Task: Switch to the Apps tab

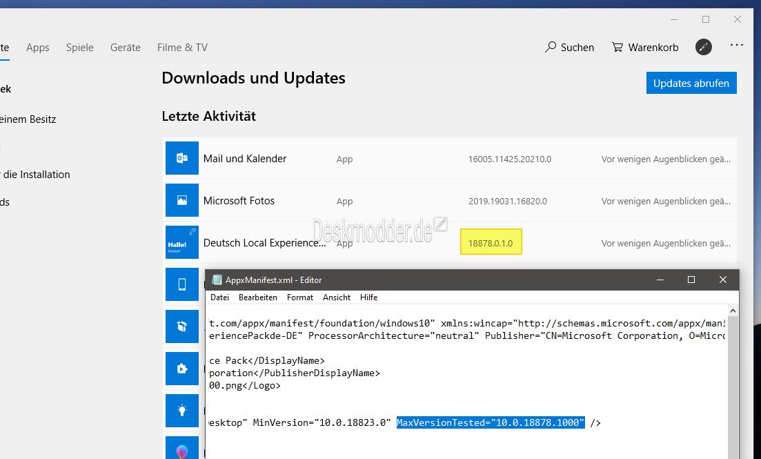Action: click(x=38, y=48)
